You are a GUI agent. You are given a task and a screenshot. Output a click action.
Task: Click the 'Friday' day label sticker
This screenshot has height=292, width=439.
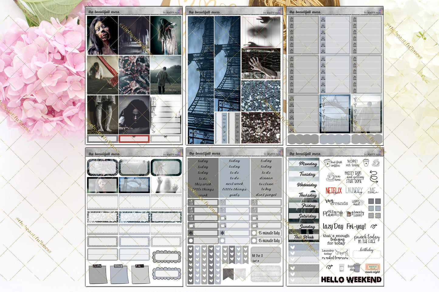click(304, 206)
